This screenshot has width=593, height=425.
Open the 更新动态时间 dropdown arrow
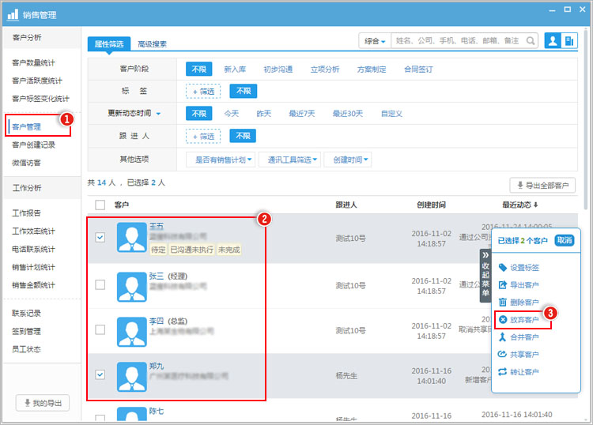click(x=158, y=114)
